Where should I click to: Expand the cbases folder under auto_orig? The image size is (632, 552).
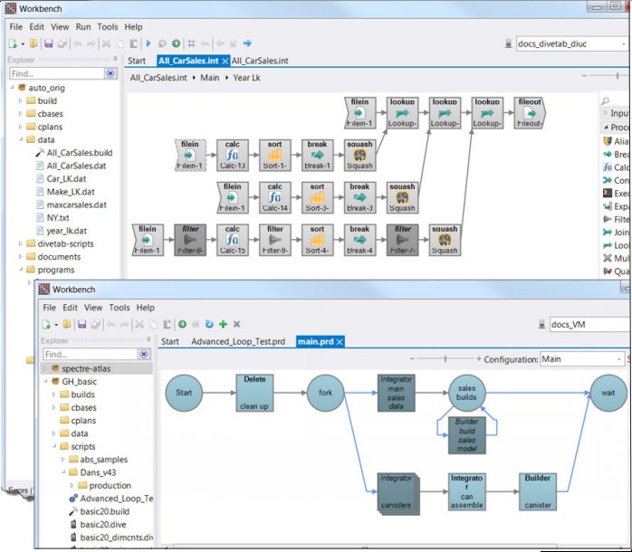pyautogui.click(x=21, y=114)
